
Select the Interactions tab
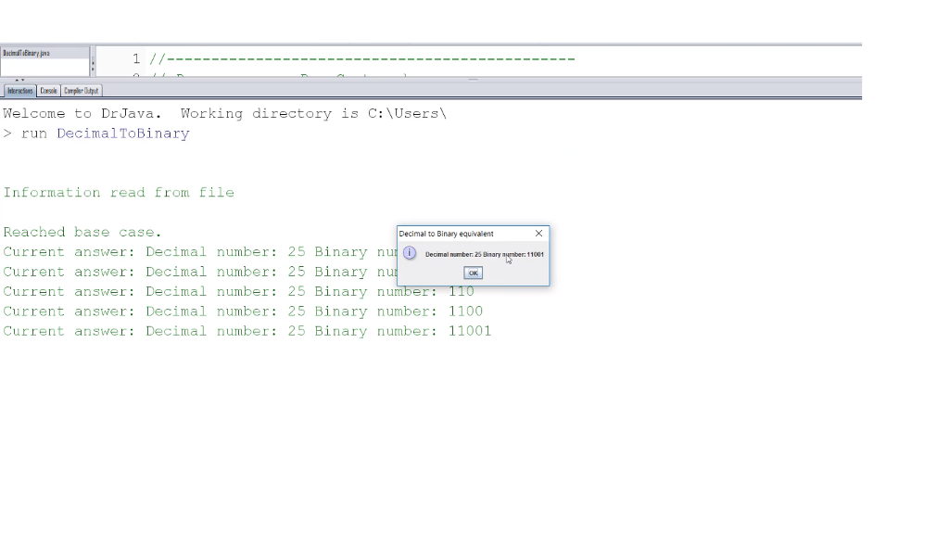coord(19,90)
